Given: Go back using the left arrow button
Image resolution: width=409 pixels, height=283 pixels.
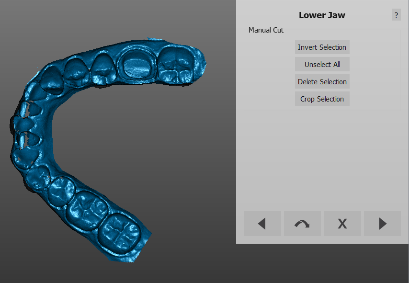Looking at the screenshot, I should coord(262,224).
